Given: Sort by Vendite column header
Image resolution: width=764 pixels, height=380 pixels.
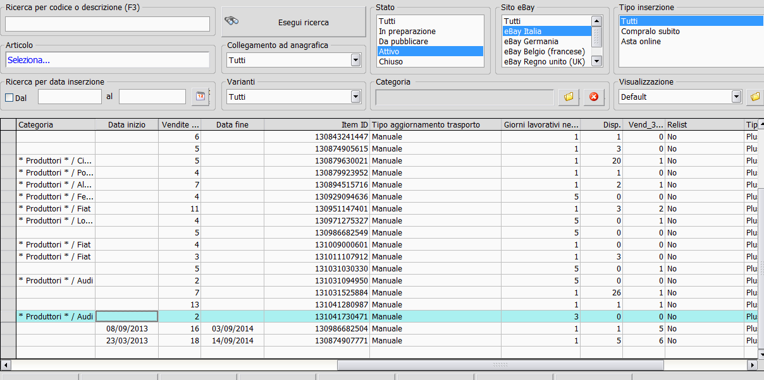Looking at the screenshot, I should (180, 125).
